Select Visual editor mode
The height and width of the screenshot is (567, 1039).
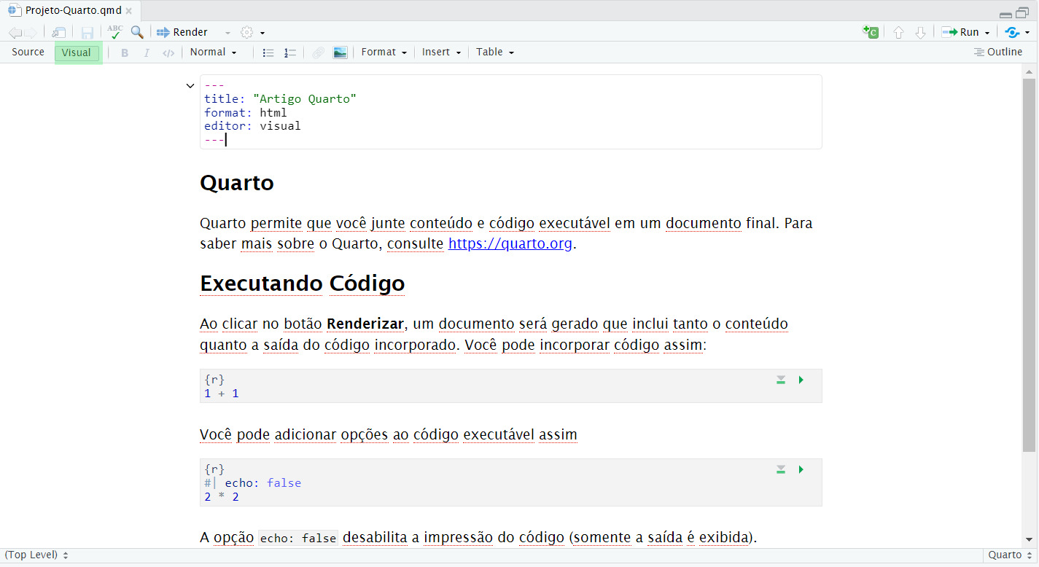tap(77, 52)
